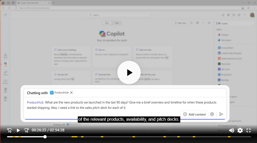Jump to the first yellow timeline marker
Screen dimensions: 257x143
tap(14, 137)
